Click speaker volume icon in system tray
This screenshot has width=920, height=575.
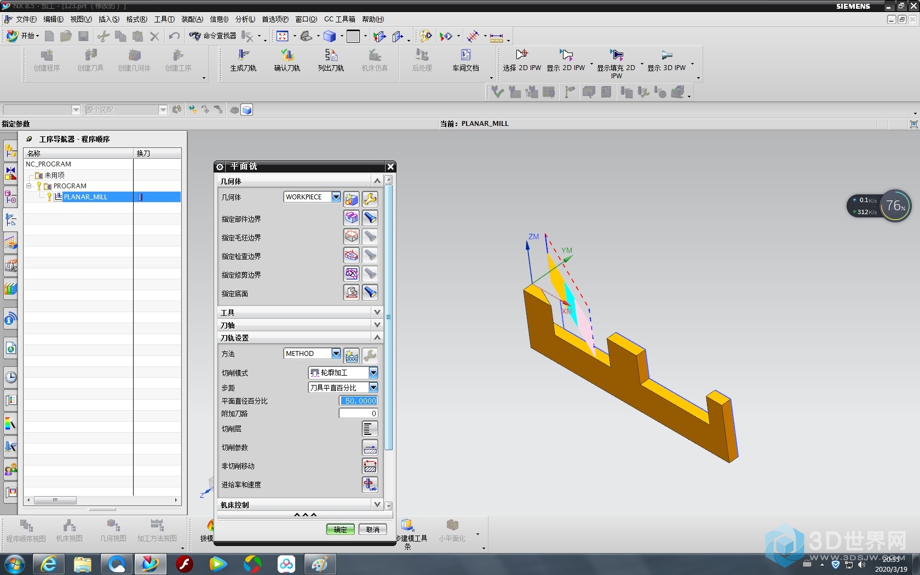861,565
